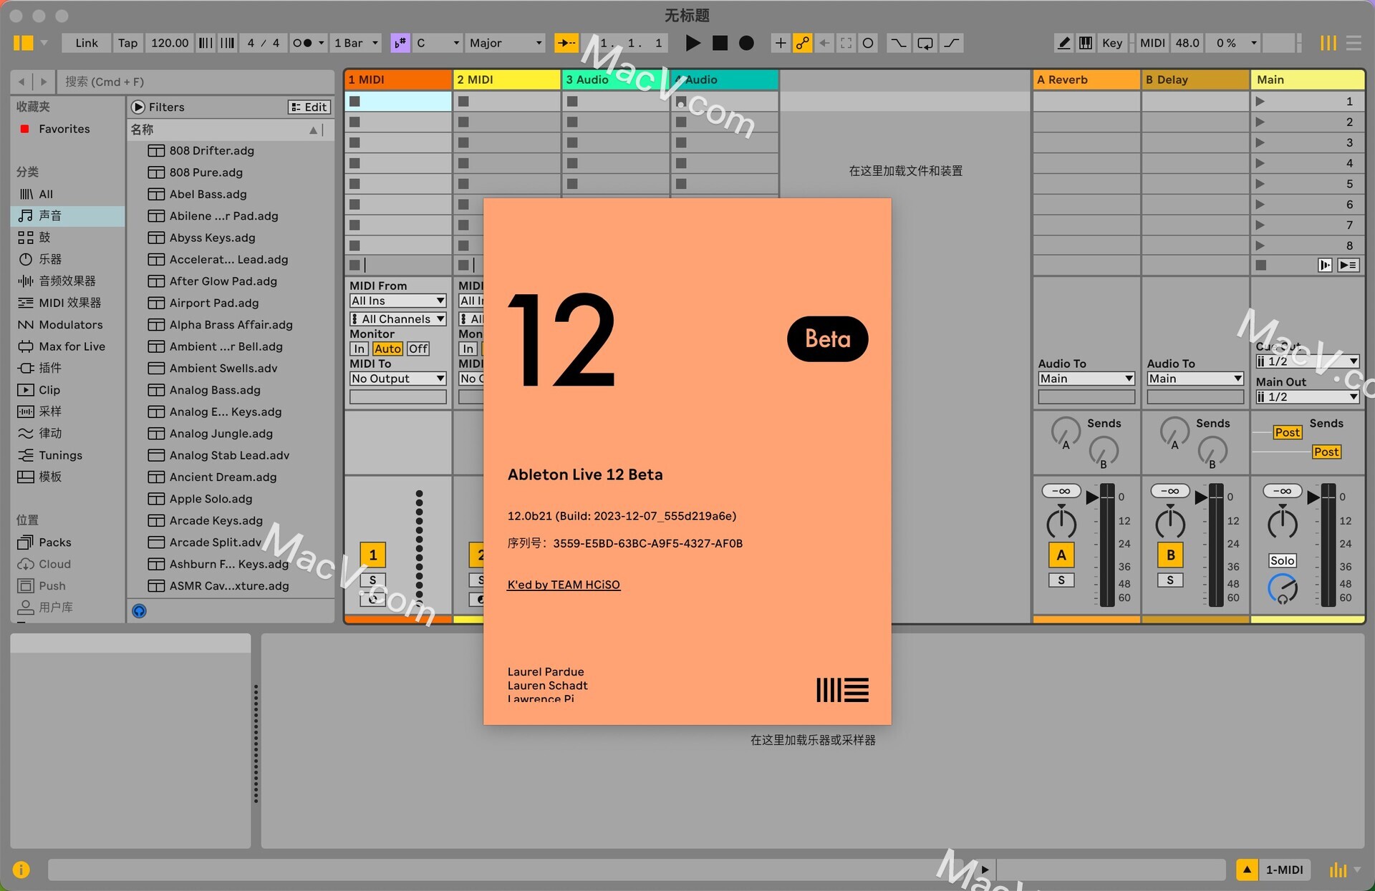Viewport: 1375px width, 891px height.
Task: Click the Tap tempo button
Action: click(x=127, y=43)
